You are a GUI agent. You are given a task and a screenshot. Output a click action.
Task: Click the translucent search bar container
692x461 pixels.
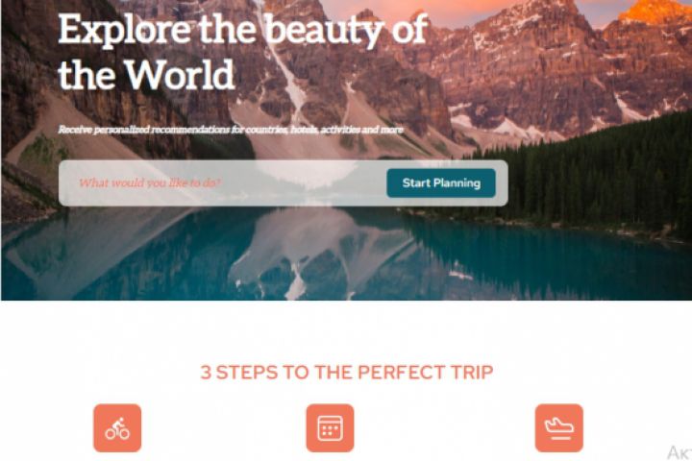pyautogui.click(x=284, y=183)
